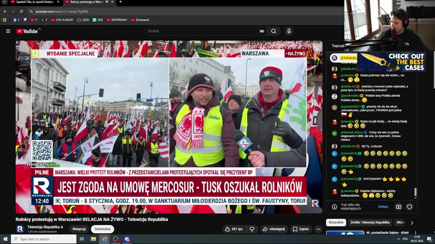Screen dimensions: 435x244
Task: Reload the current page
Action: click(21, 12)
